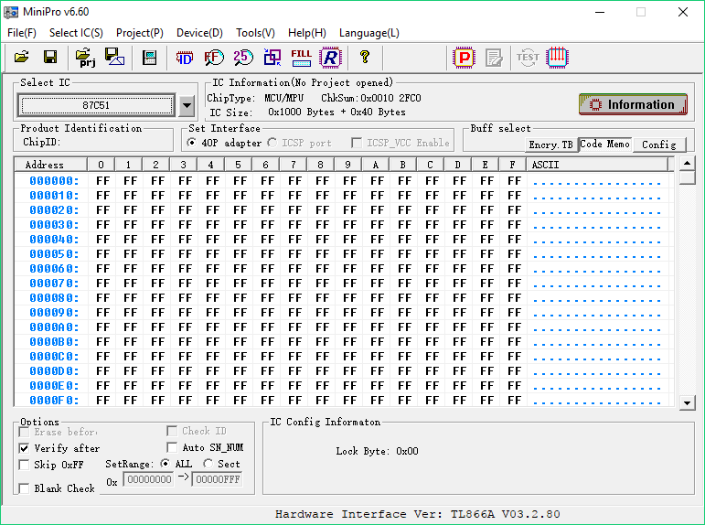
Task: Select the Sect range radio button
Action: [x=208, y=464]
